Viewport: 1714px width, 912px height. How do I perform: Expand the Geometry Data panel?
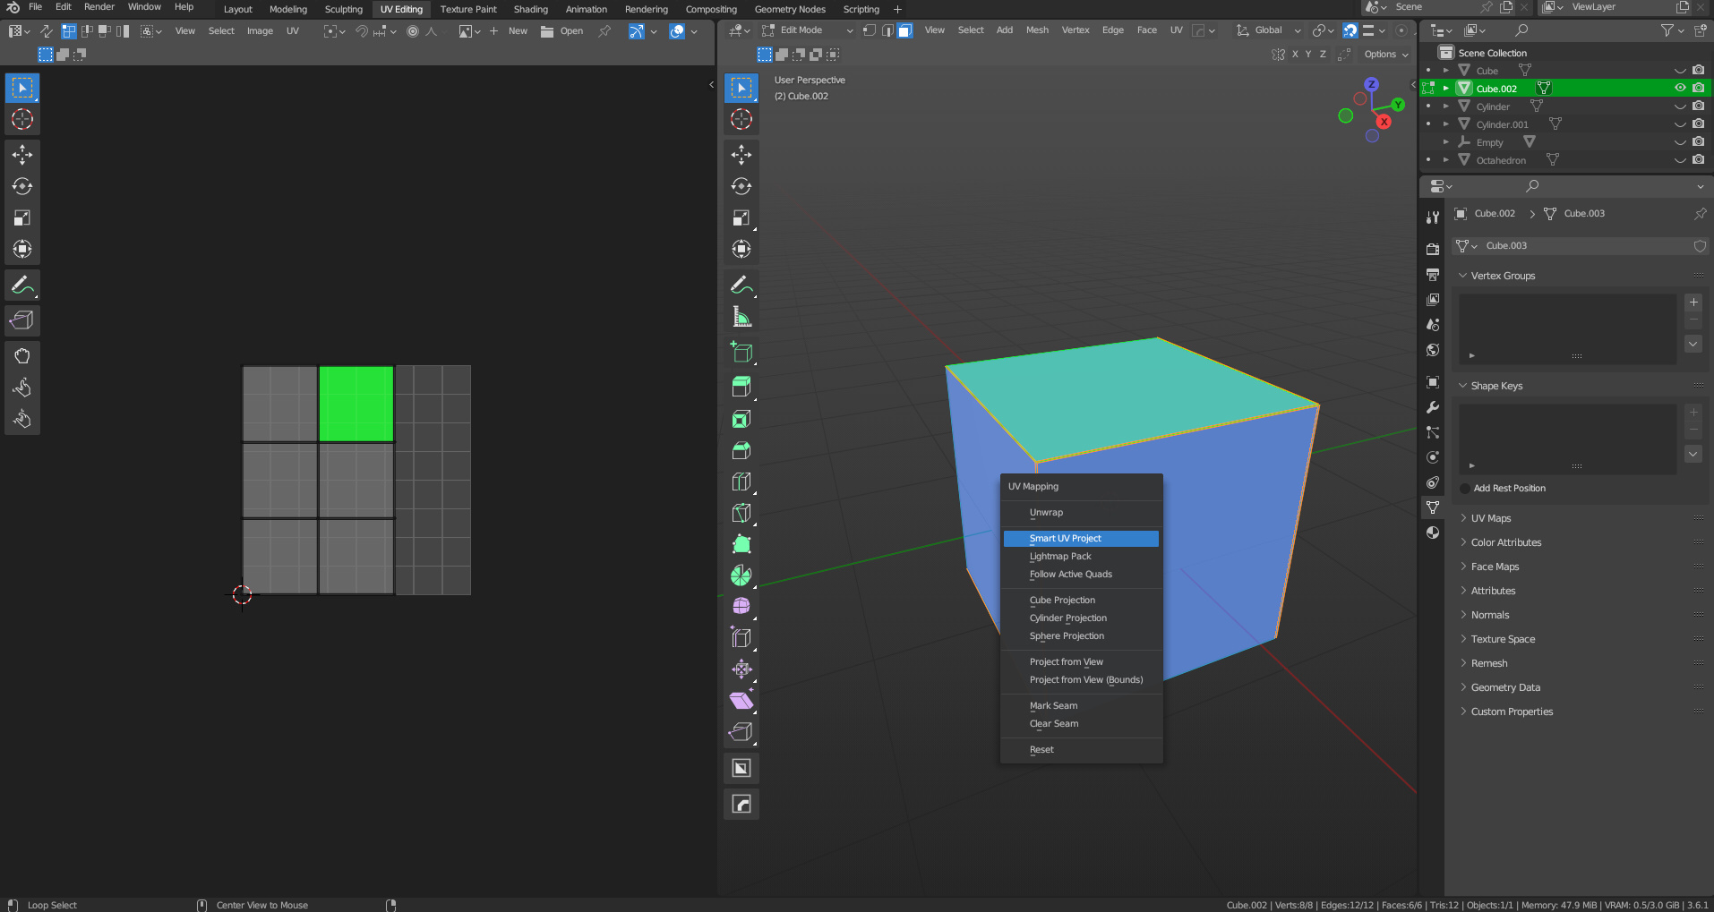(1505, 687)
